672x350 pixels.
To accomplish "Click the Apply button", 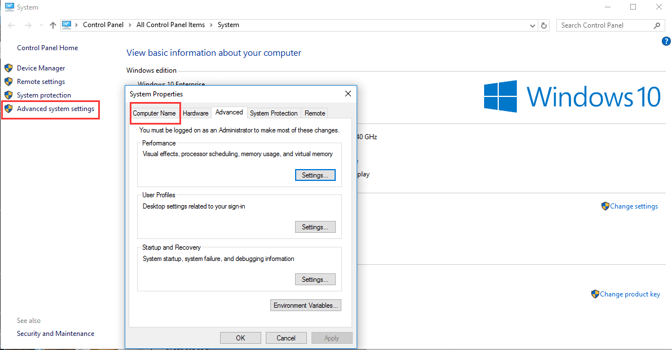I will (332, 338).
